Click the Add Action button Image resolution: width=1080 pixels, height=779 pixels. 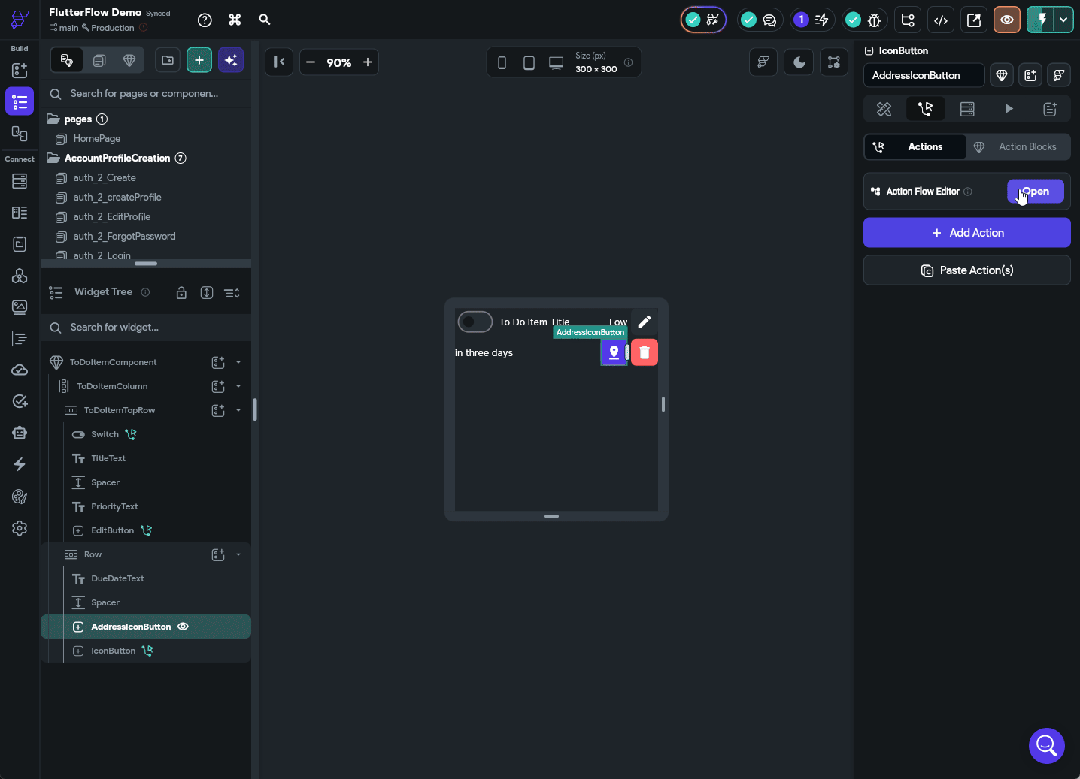[967, 233]
